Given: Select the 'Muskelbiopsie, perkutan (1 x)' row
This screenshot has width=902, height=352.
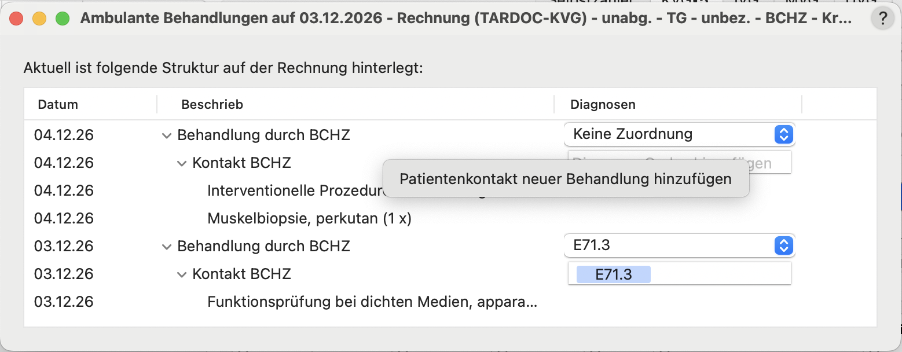Looking at the screenshot, I should click(309, 219).
